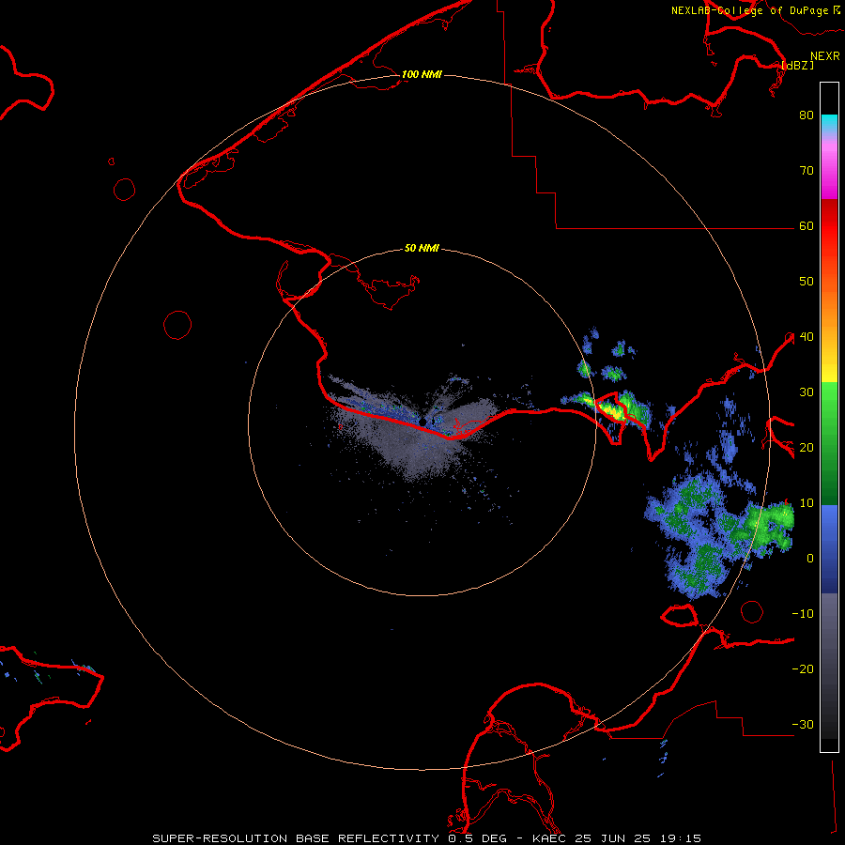Click the [dBZ] units label
Screen dimensions: 845x845
click(x=797, y=66)
